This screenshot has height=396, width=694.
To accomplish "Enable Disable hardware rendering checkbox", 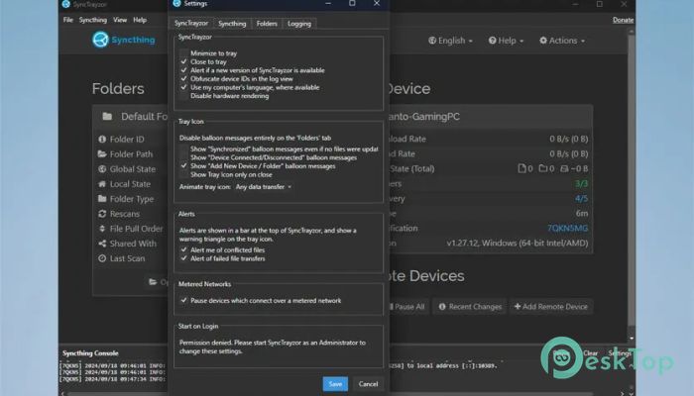I will tap(183, 96).
